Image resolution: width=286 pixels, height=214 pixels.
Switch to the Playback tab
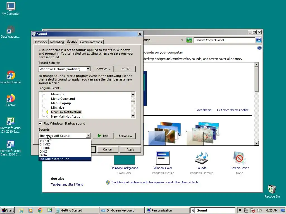41,42
